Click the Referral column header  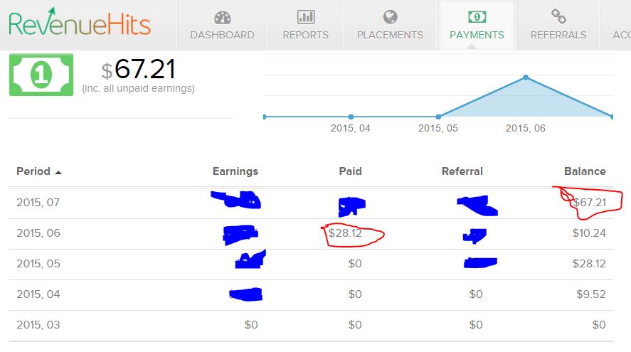(x=462, y=171)
